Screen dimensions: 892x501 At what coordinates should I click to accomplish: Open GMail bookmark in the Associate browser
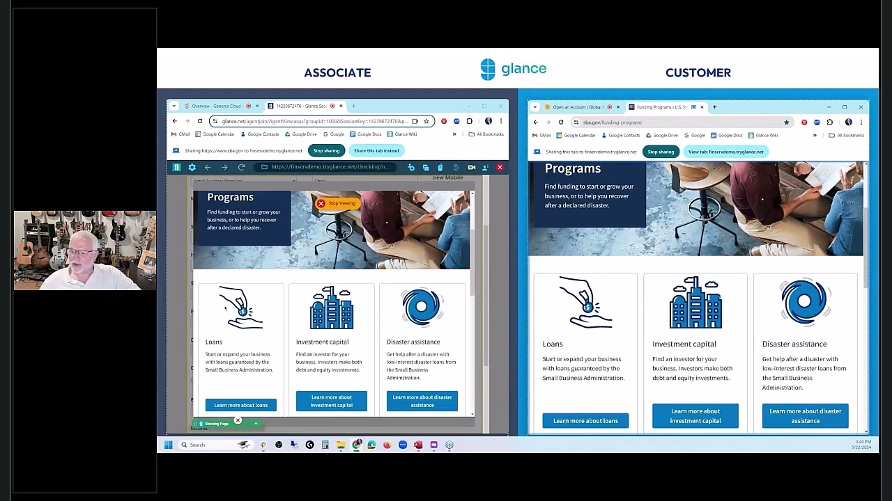[x=181, y=134]
